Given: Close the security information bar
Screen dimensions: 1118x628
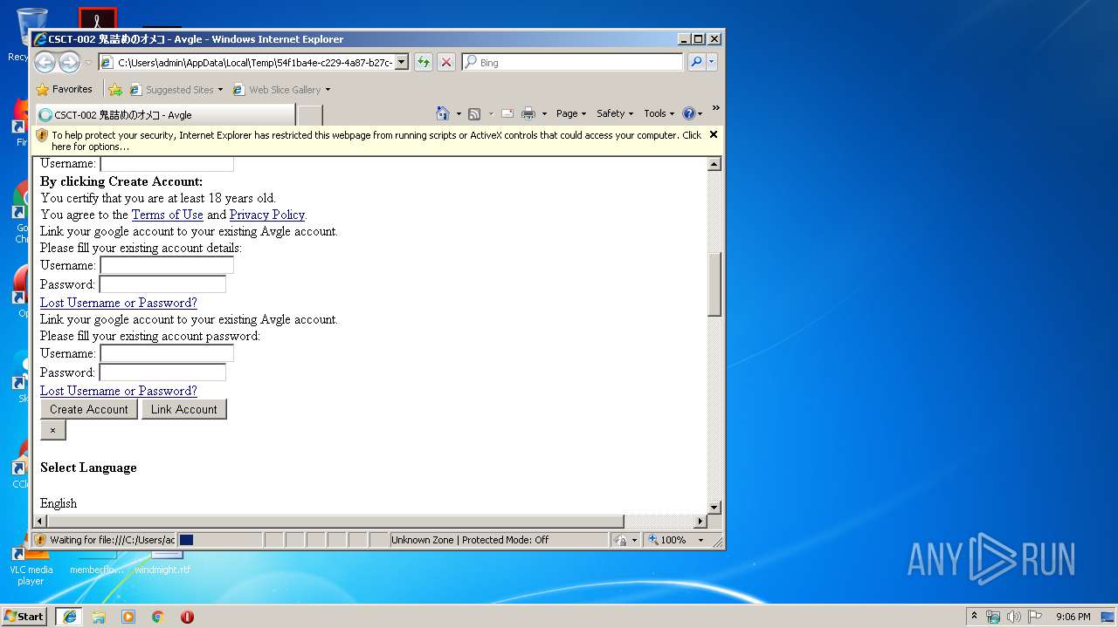Looking at the screenshot, I should pos(714,134).
